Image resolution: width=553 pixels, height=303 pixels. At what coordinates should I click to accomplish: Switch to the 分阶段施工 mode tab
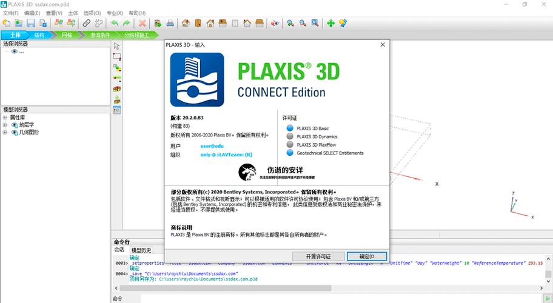point(137,35)
